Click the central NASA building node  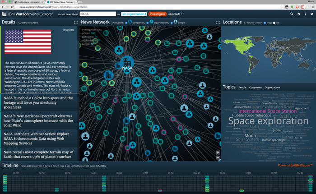coord(127,64)
